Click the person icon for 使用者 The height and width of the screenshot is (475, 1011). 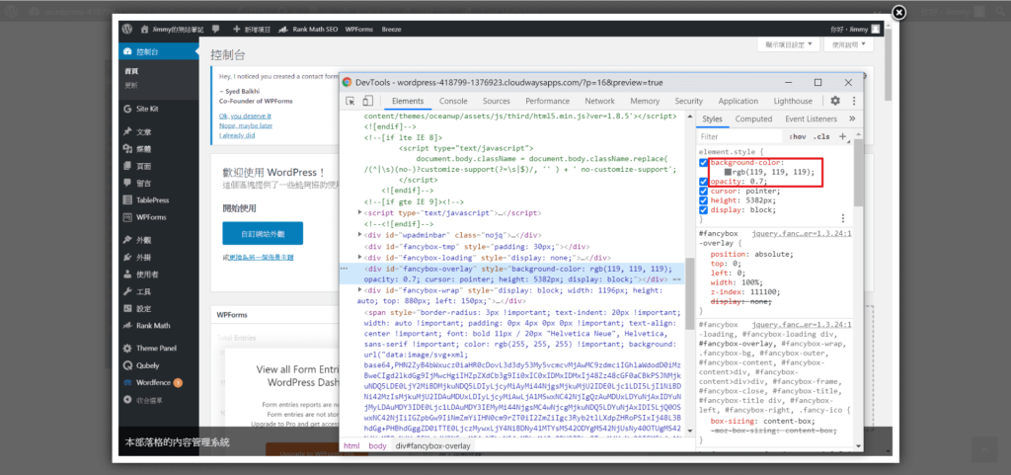(127, 274)
